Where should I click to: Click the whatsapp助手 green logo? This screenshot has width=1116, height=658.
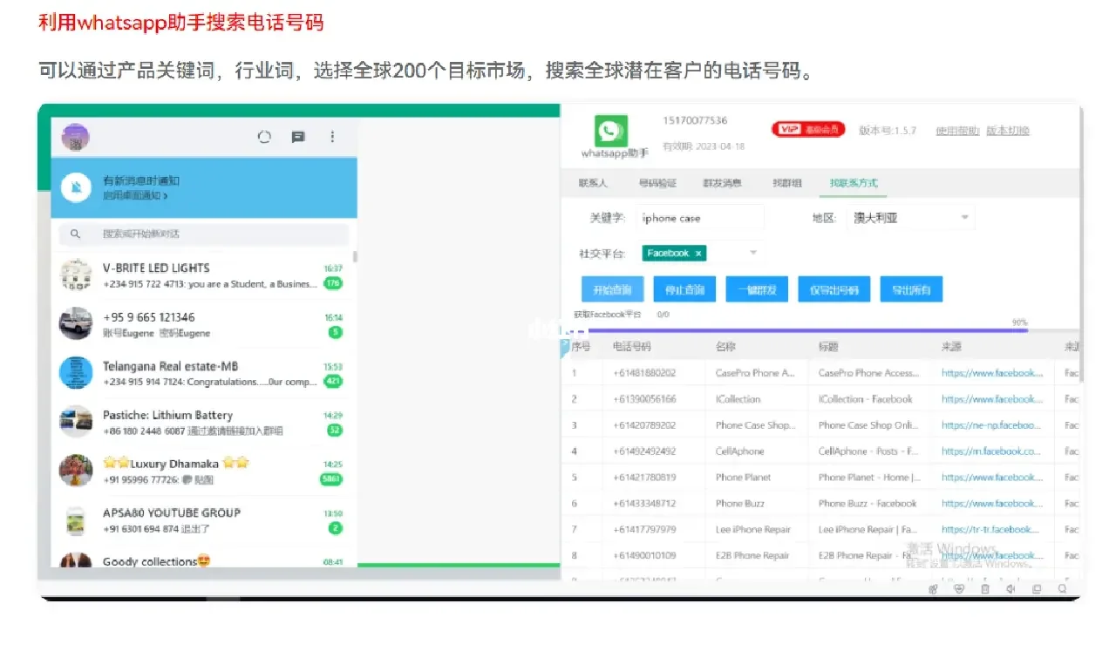click(611, 131)
